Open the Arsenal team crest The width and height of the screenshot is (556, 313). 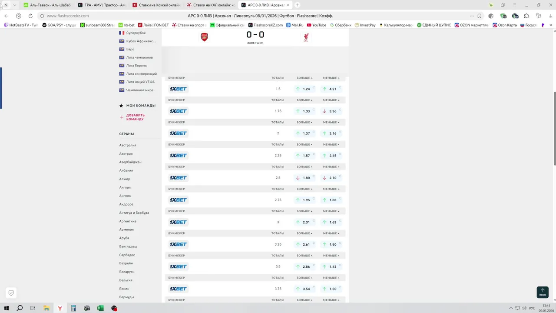(204, 37)
